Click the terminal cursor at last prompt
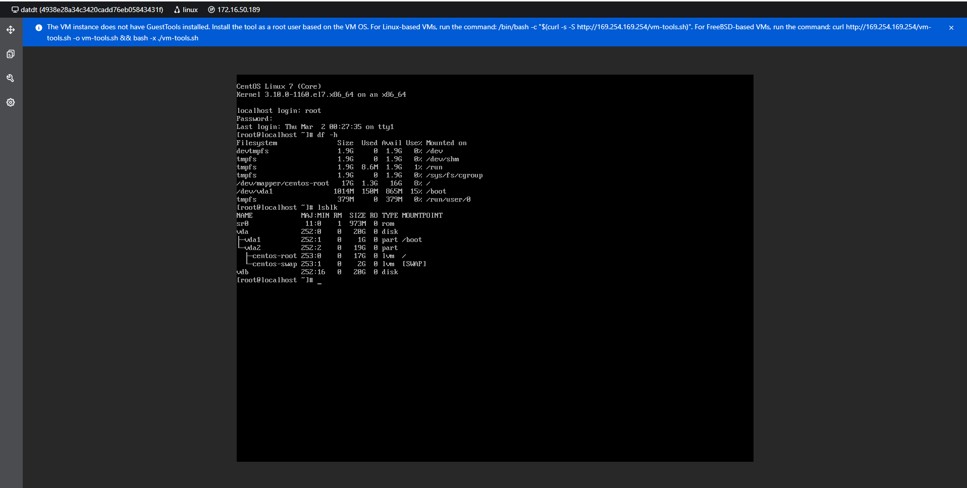Viewport: 967px width, 488px height. click(x=319, y=281)
